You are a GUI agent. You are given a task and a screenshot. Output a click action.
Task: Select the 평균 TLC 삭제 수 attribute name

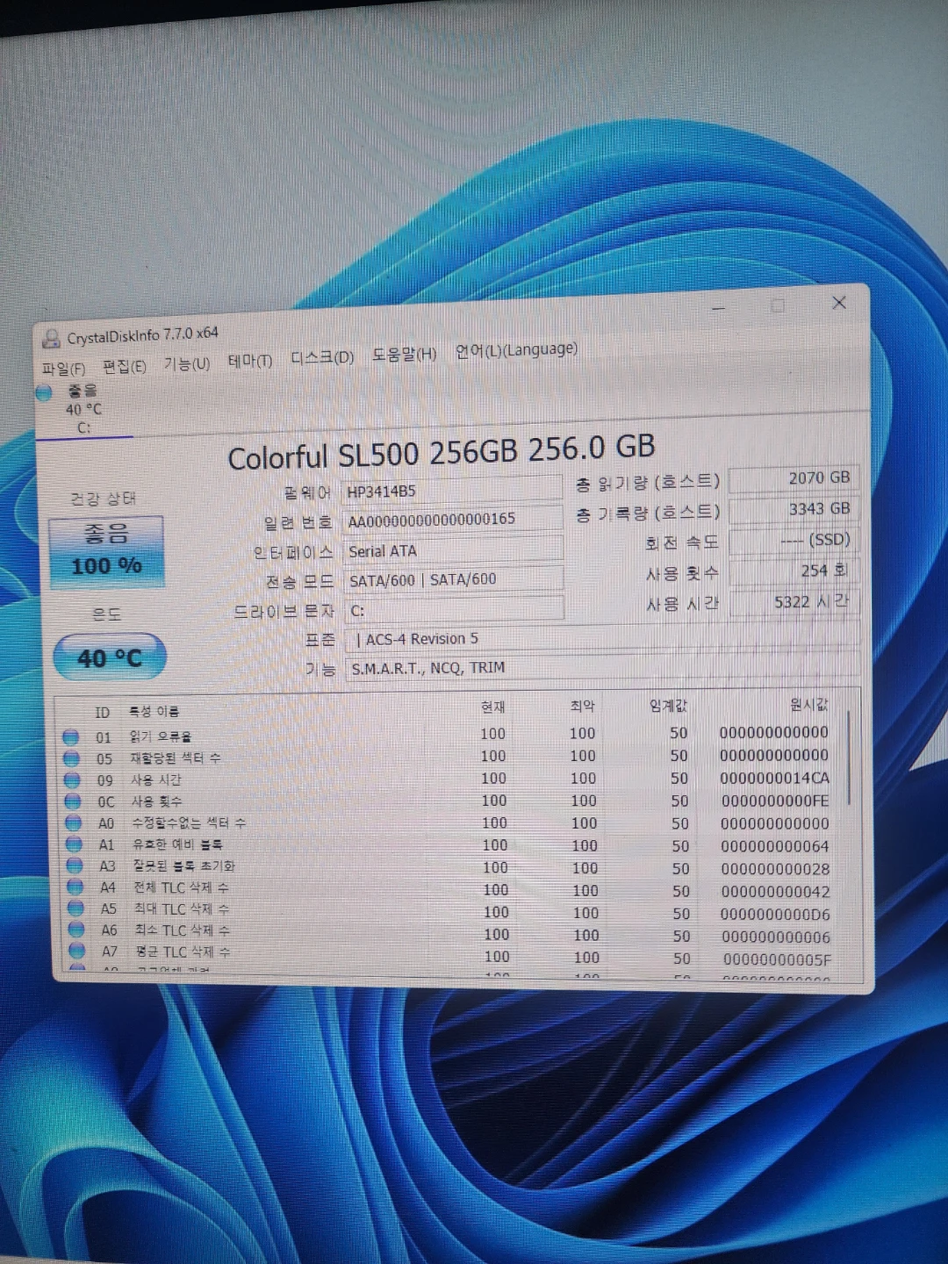point(183,952)
